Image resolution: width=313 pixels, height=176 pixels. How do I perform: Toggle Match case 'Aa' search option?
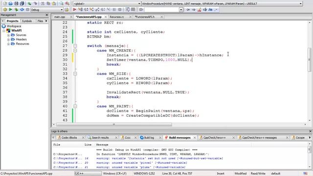click(210, 10)
